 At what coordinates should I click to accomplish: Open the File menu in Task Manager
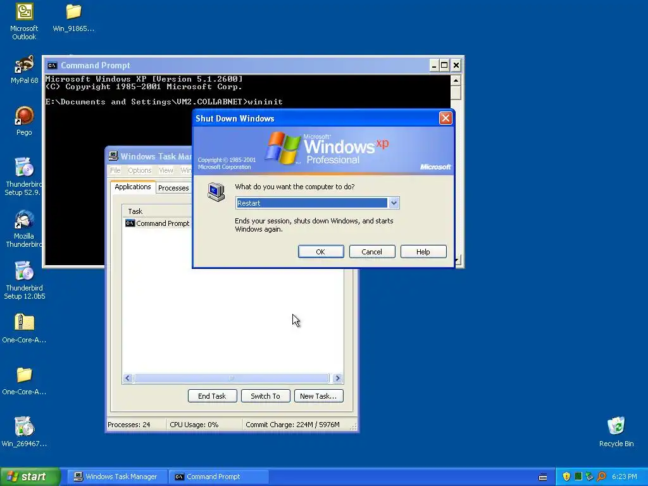[x=115, y=170]
